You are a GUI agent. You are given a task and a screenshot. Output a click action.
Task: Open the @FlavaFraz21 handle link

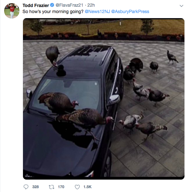(x=69, y=5)
